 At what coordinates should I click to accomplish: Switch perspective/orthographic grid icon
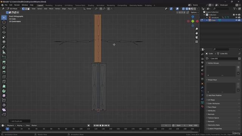(x=197, y=42)
